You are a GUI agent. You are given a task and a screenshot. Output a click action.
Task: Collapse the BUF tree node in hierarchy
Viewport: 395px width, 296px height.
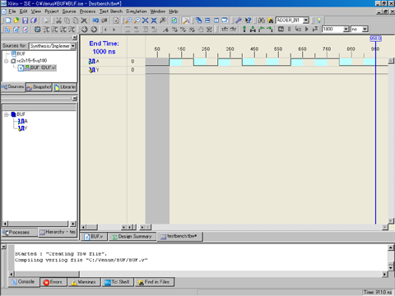click(7, 114)
